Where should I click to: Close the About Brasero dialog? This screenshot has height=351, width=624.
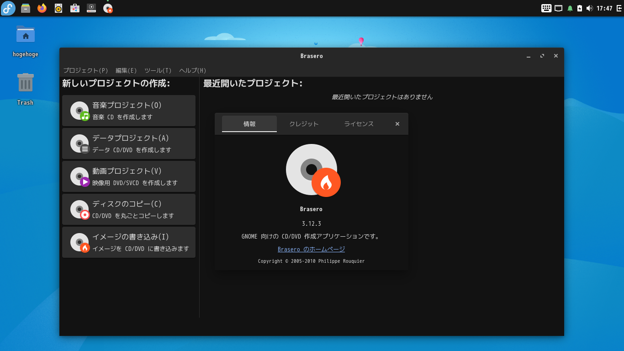[x=397, y=124]
